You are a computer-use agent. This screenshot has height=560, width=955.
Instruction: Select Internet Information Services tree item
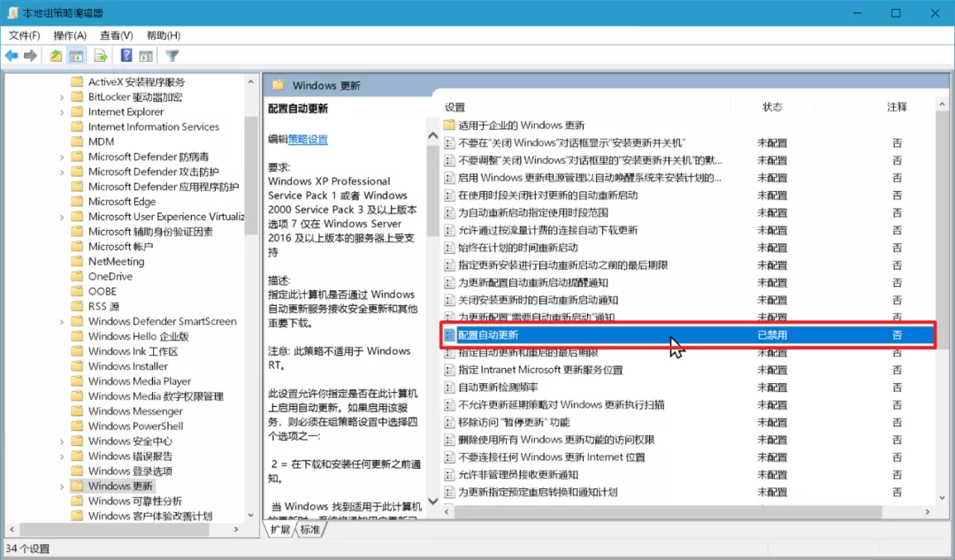pyautogui.click(x=154, y=127)
